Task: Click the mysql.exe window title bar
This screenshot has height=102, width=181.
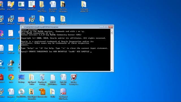Action: 60,27
